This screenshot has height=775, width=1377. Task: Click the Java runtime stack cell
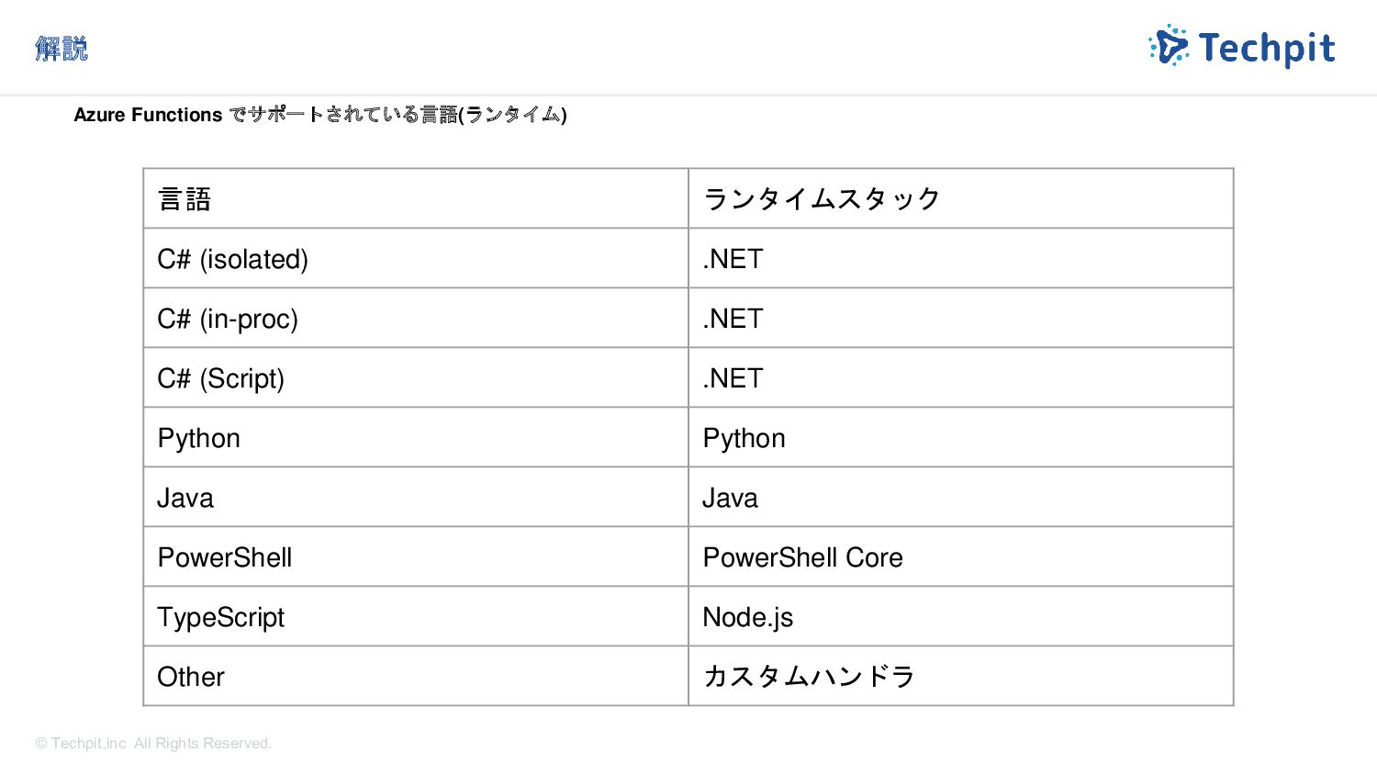[960, 497]
